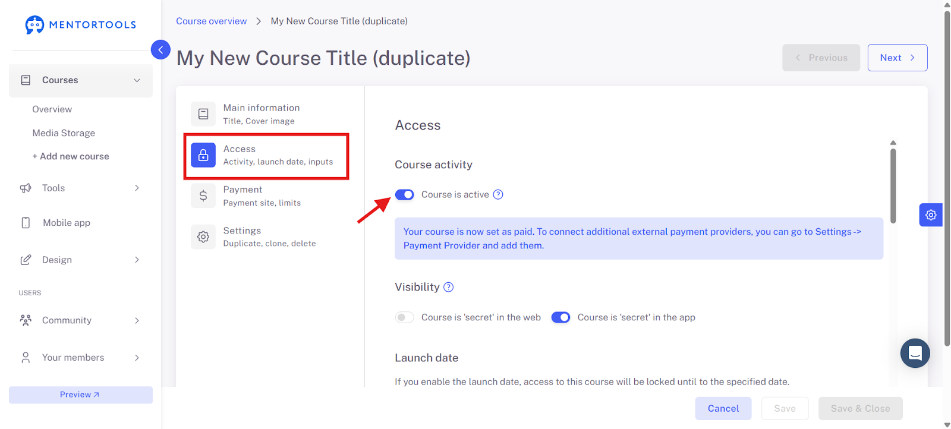Expand the Community sidebar menu

[81, 320]
